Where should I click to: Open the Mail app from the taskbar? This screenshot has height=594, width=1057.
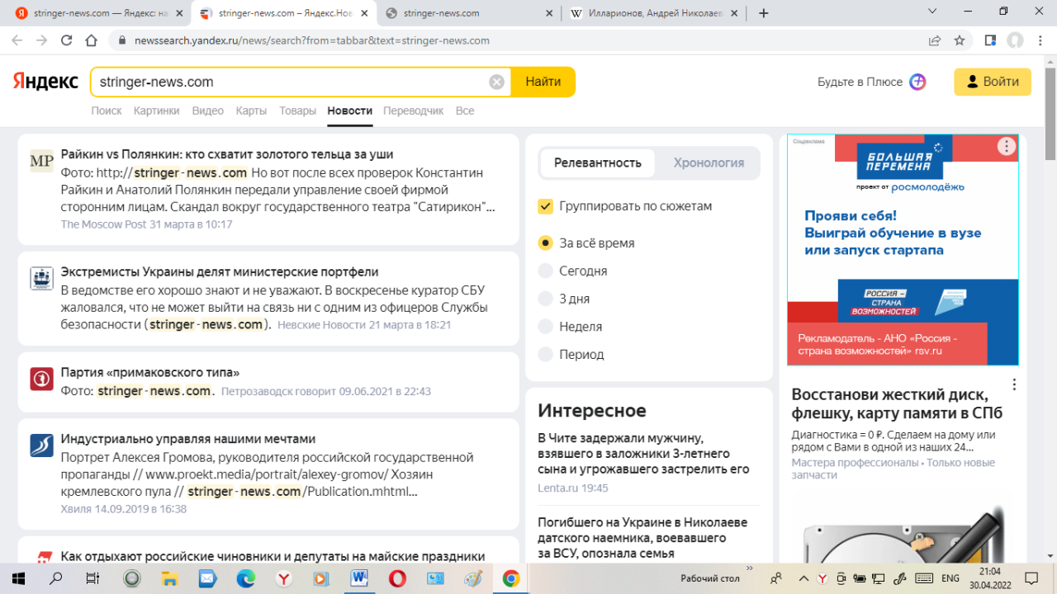[207, 578]
